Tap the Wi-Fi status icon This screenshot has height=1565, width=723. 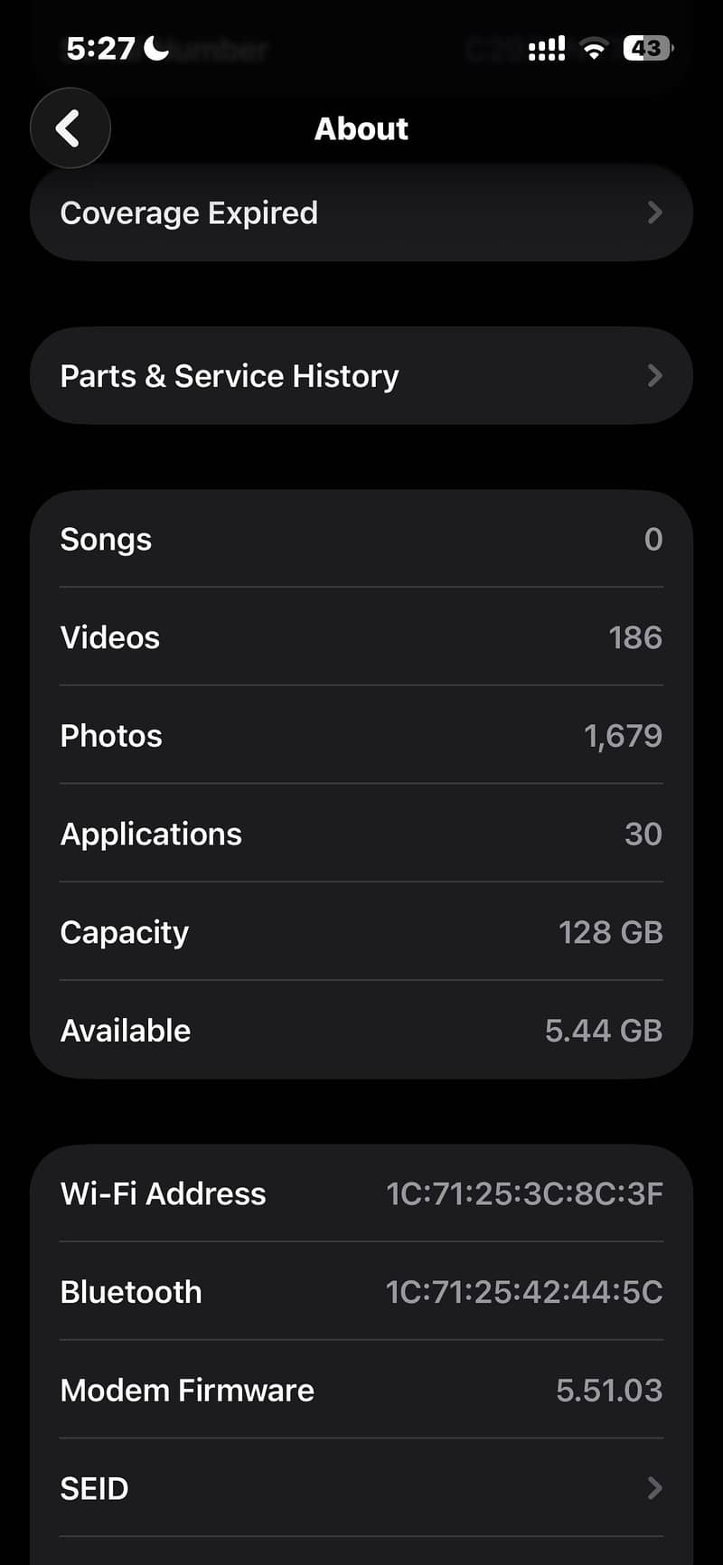click(594, 49)
